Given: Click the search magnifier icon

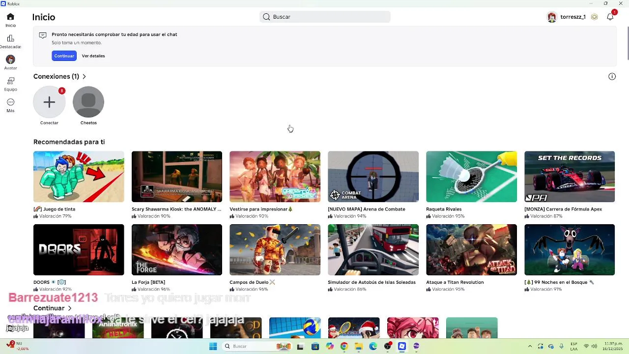Looking at the screenshot, I should pos(266,17).
